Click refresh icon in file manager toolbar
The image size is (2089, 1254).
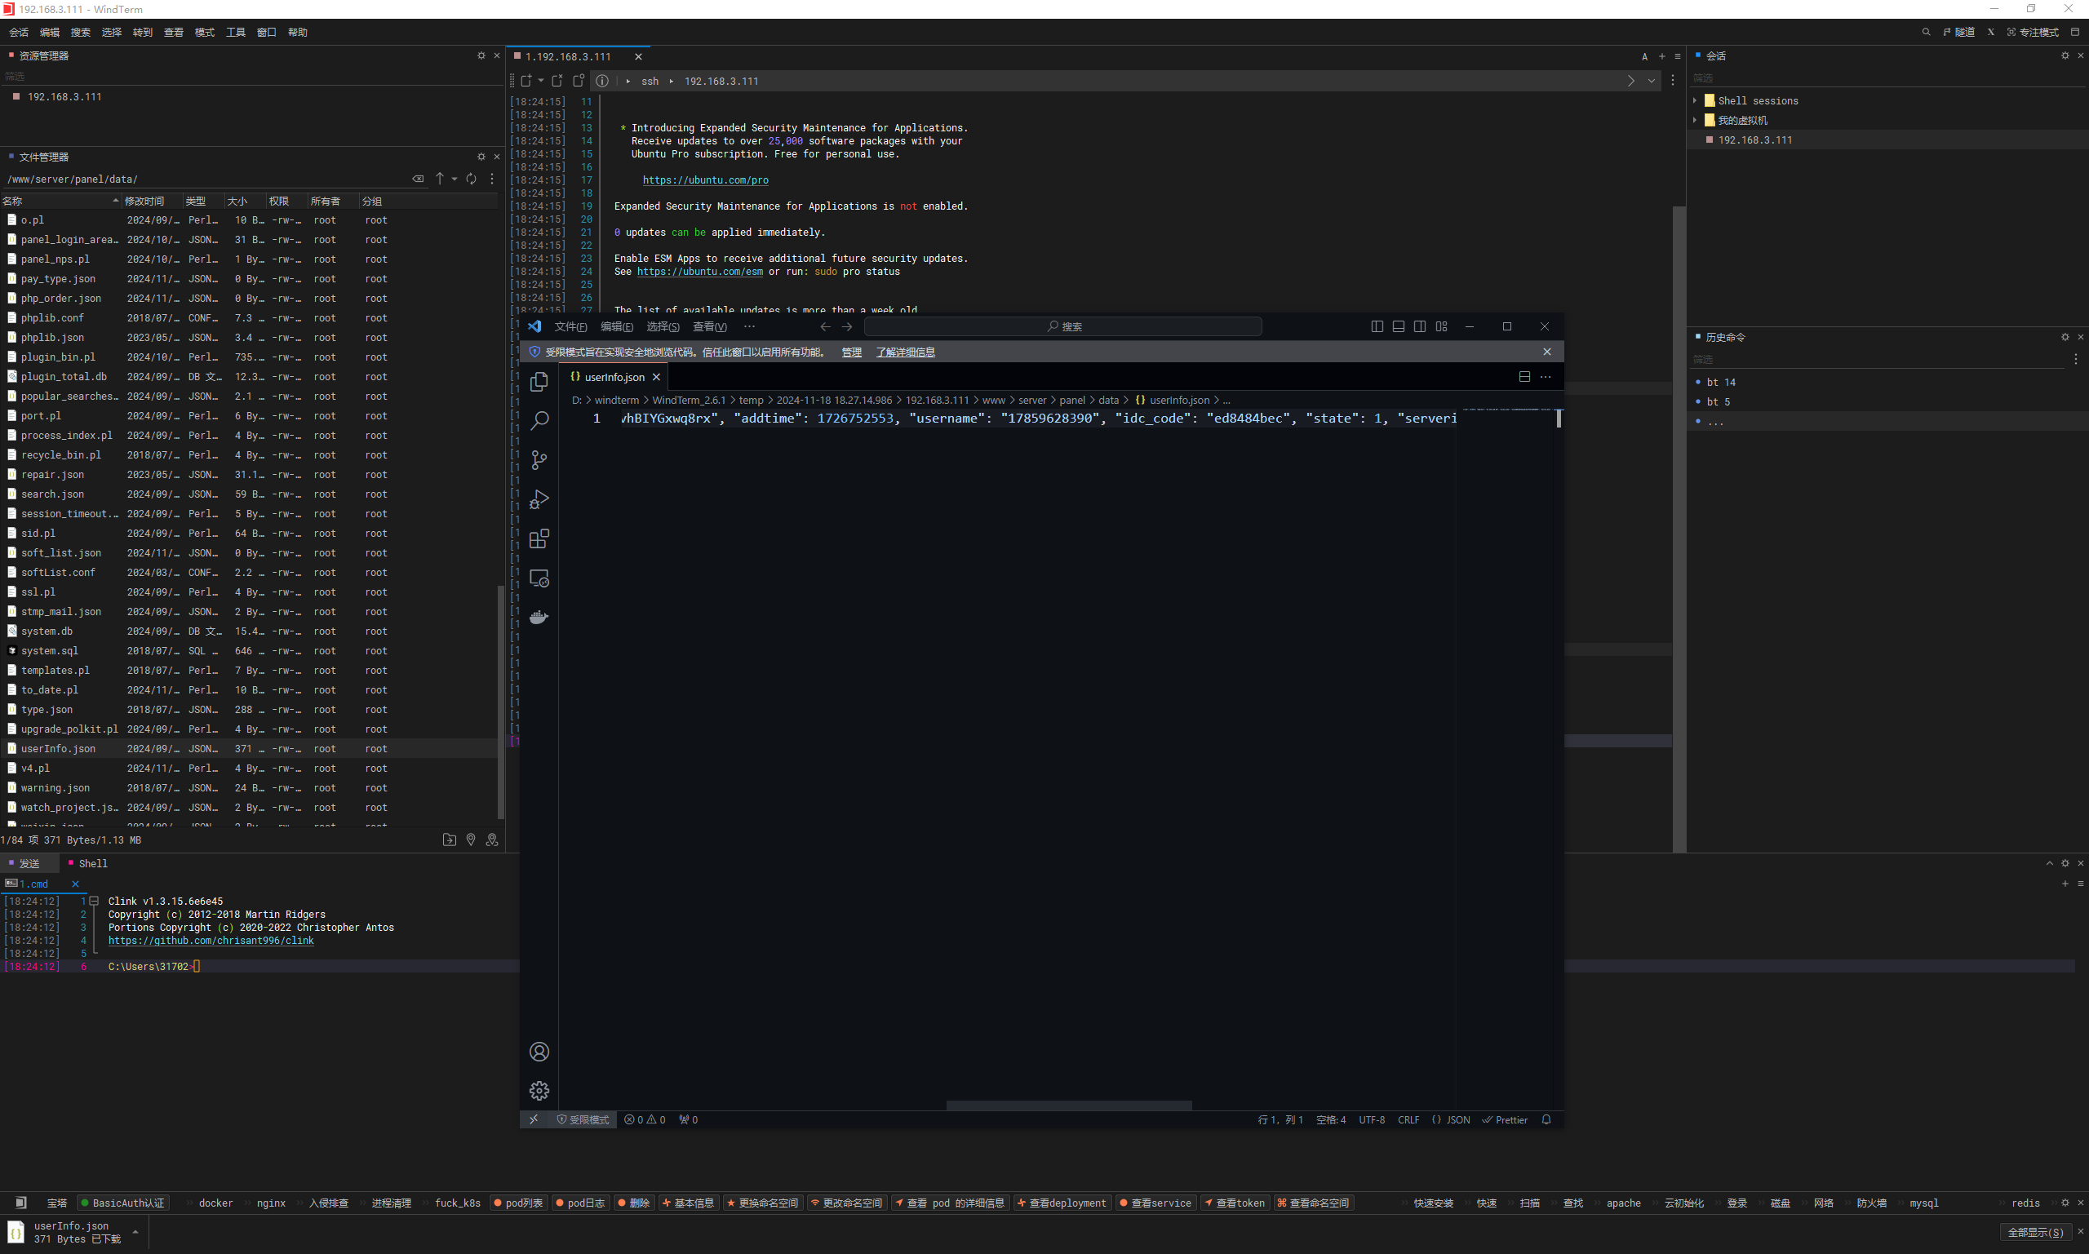(x=472, y=179)
